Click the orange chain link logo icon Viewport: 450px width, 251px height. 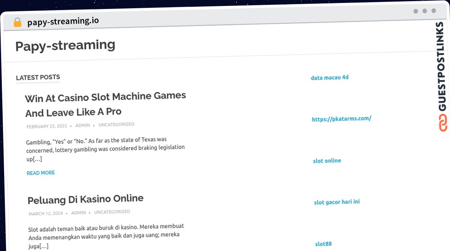(443, 123)
